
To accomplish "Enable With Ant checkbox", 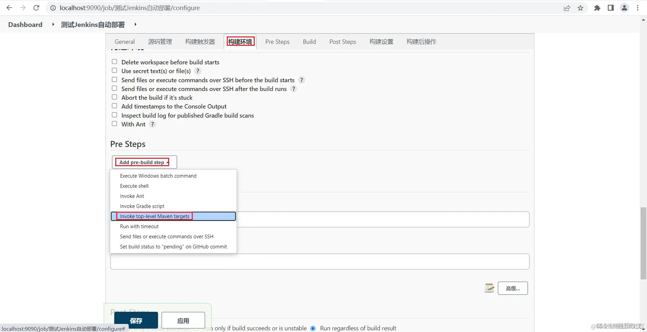I will point(115,124).
